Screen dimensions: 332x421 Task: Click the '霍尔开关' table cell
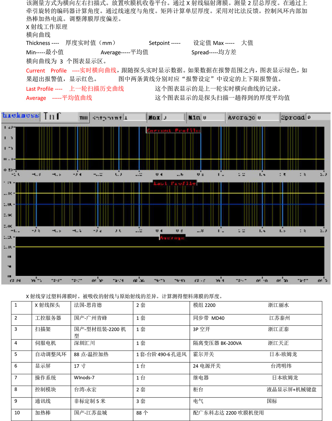point(203,354)
